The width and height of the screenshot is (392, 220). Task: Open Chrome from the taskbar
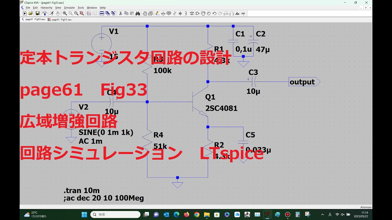coord(197,215)
